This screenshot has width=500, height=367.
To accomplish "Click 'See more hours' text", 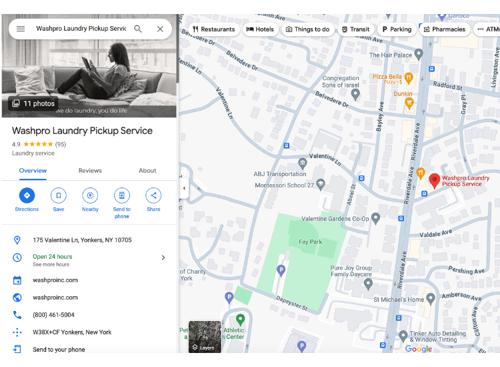I will (51, 264).
